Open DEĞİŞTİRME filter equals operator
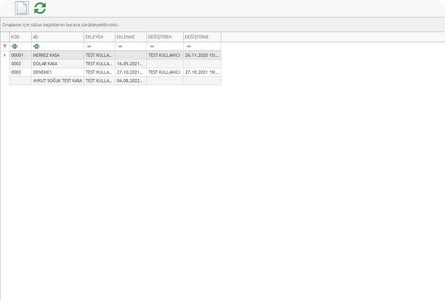445x308 pixels. pos(189,46)
